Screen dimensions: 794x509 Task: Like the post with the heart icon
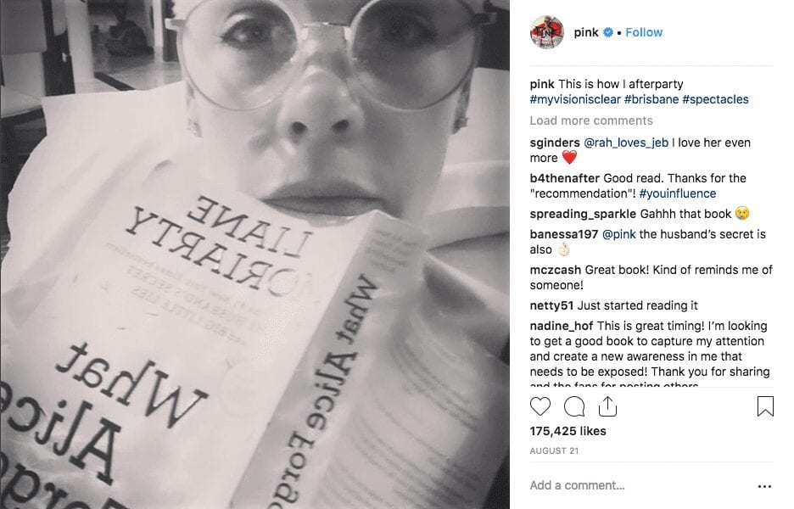[540, 406]
